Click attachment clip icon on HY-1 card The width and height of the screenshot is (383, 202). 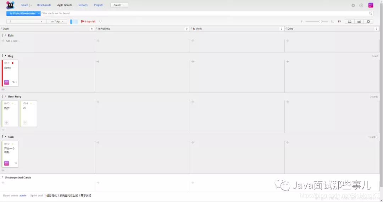13,82
